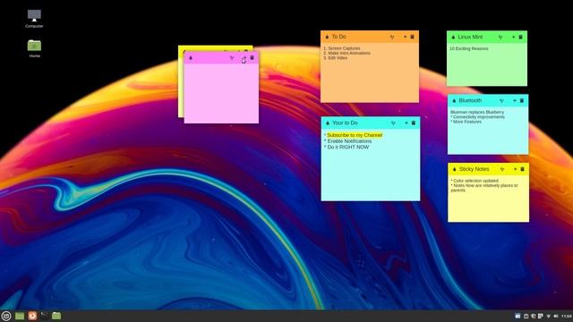Launch Firefox from the taskbar
Screen dimensions: 573x322
tap(32, 316)
